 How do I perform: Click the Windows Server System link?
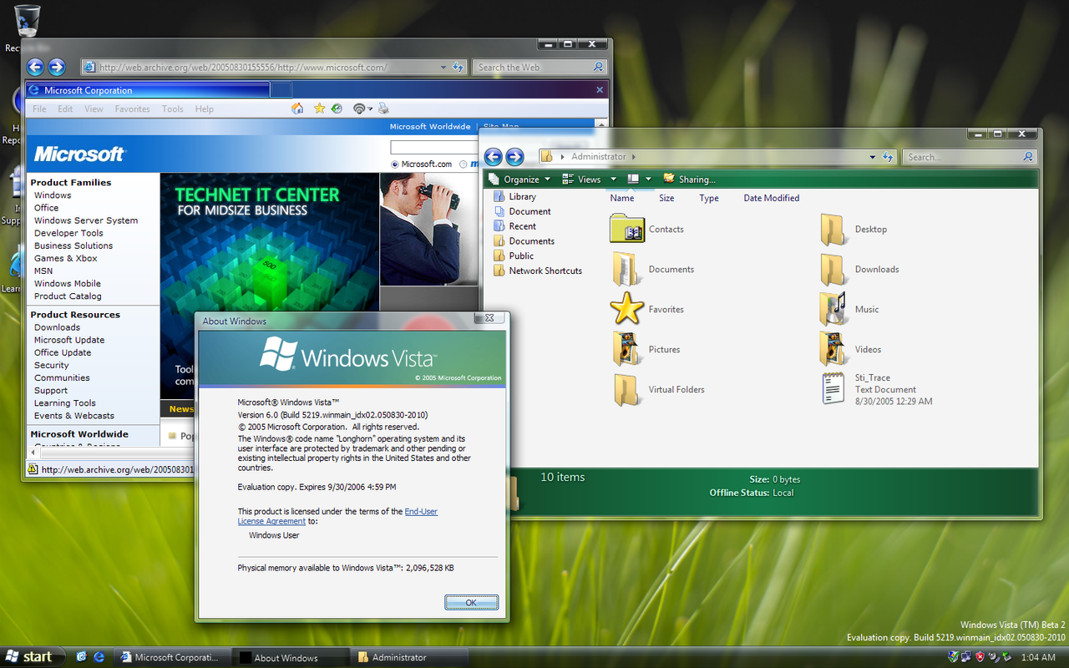(x=86, y=220)
